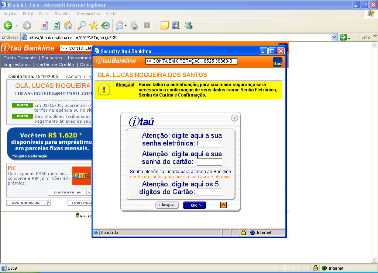Open the Research books icon
This screenshot has width=378, height=273.
click(176, 25)
